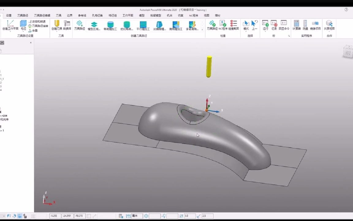Switch to the Boundary (边界) ribbon tab
353x221 pixels.
tap(70, 15)
